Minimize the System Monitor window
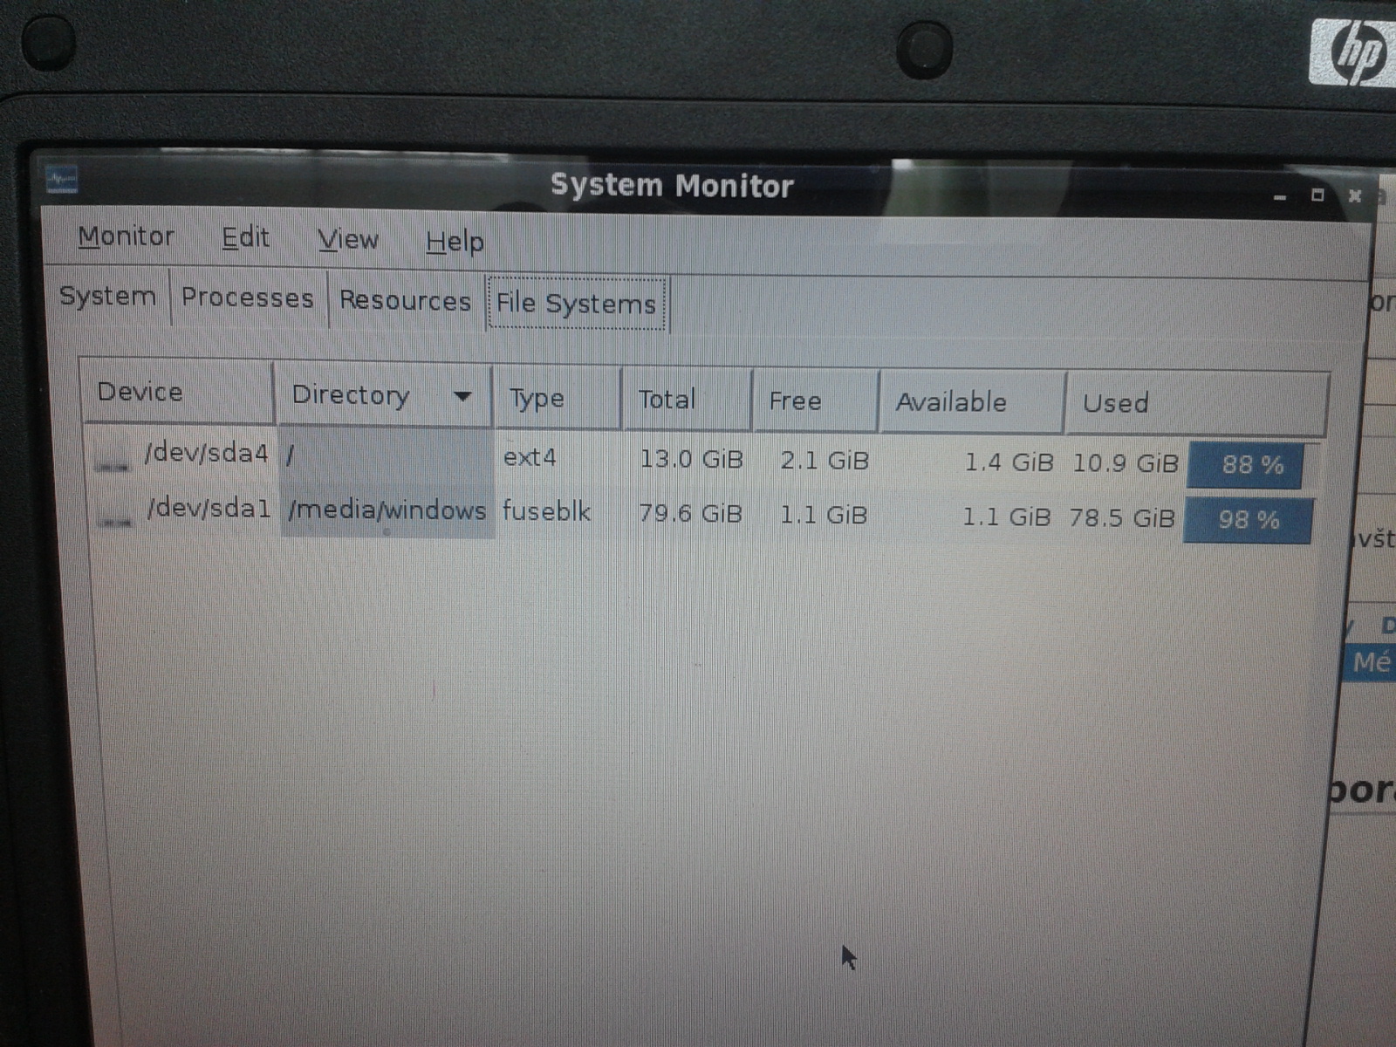Image resolution: width=1396 pixels, height=1047 pixels. tap(1280, 197)
